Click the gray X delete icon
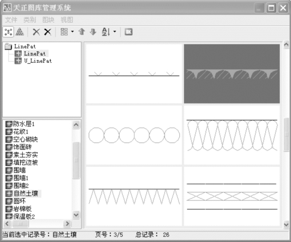This screenshot has height=242, width=291. click(36, 32)
